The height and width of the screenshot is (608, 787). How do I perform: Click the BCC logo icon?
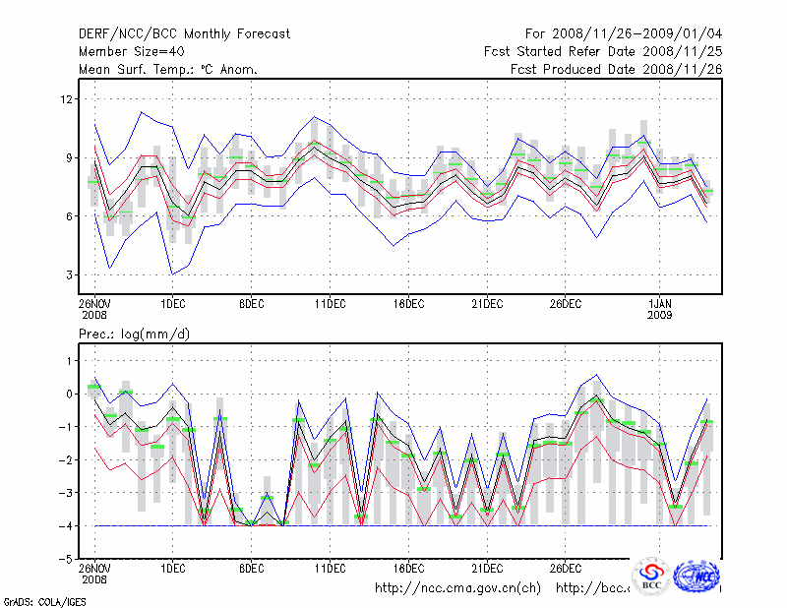[651, 576]
